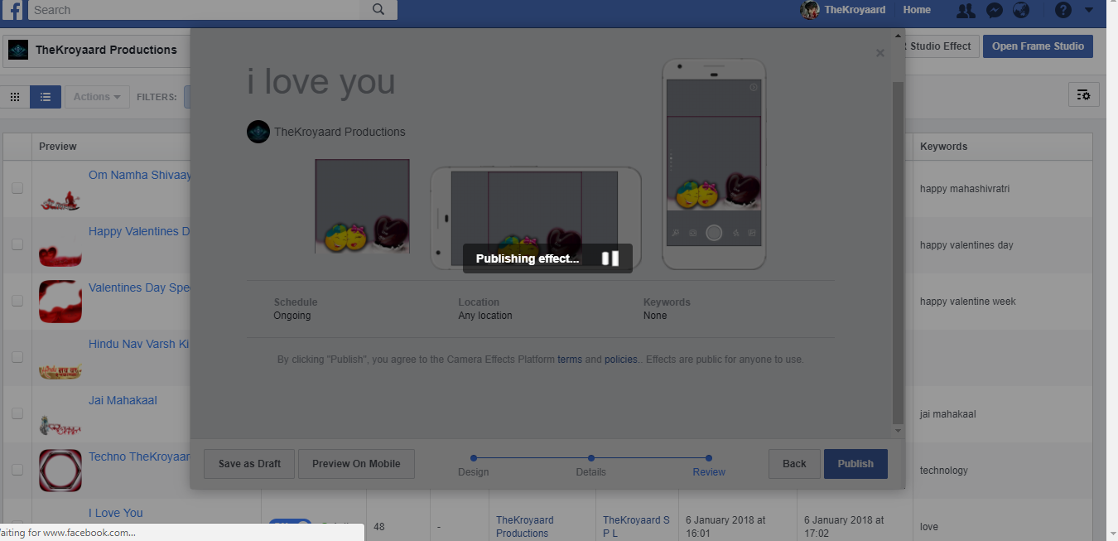Click 'technology' keyword cell
Viewport: 1118px width, 541px height.
click(944, 471)
